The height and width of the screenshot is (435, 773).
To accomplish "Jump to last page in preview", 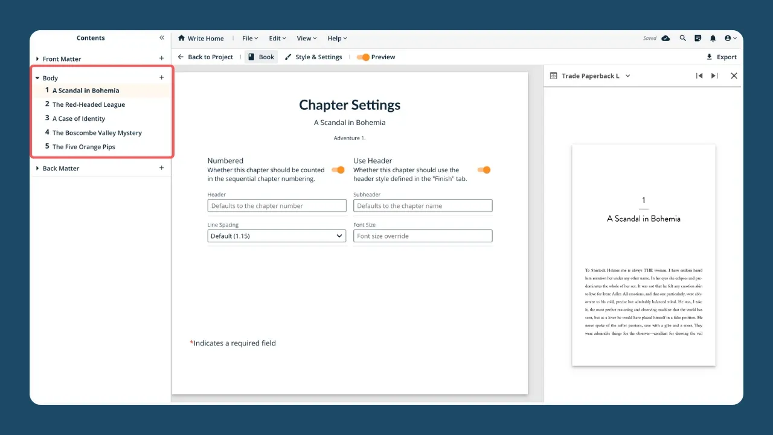I will [x=714, y=76].
